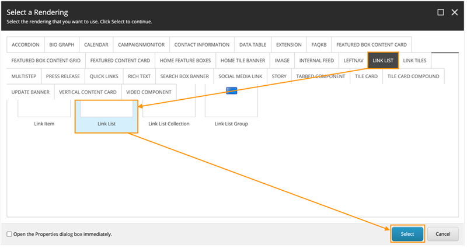Enable Open the Properties dialog box immediately

coord(9,234)
